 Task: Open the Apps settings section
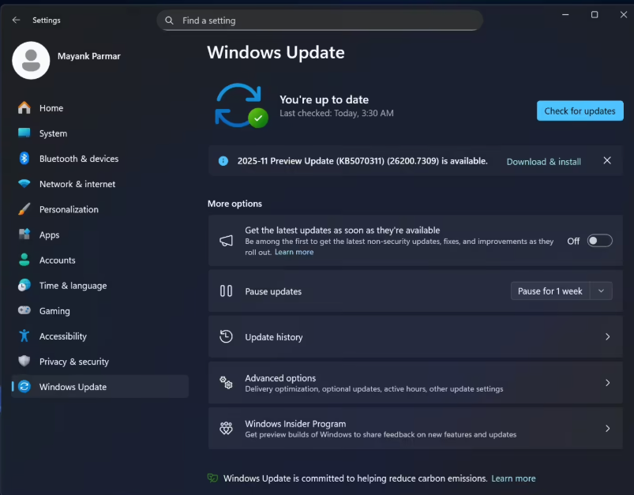pyautogui.click(x=50, y=235)
